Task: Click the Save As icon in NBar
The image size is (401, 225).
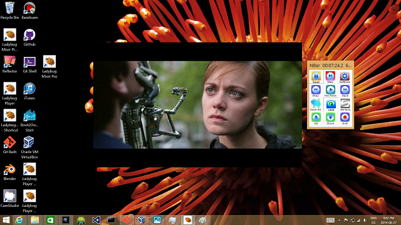Action: (316, 104)
